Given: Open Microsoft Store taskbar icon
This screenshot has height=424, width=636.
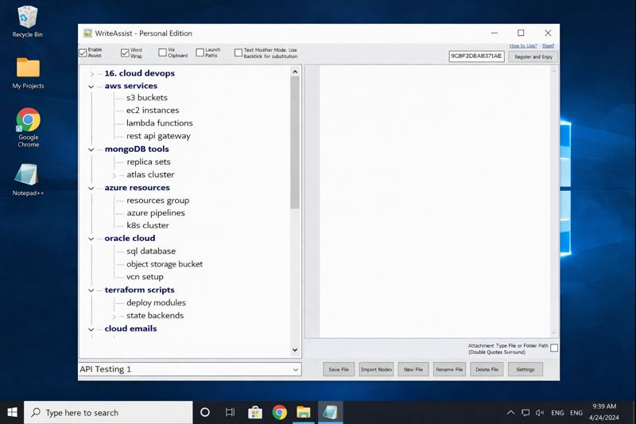Looking at the screenshot, I should coord(255,412).
